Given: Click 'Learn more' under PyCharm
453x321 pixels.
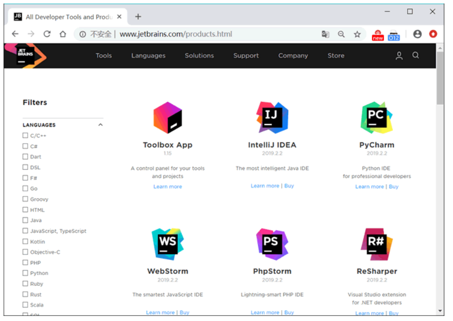Looking at the screenshot, I should (x=369, y=186).
